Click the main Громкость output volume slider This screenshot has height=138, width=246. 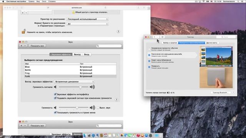click(74, 108)
